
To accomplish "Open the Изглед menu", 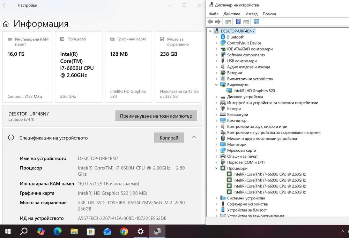I will [251, 14].
